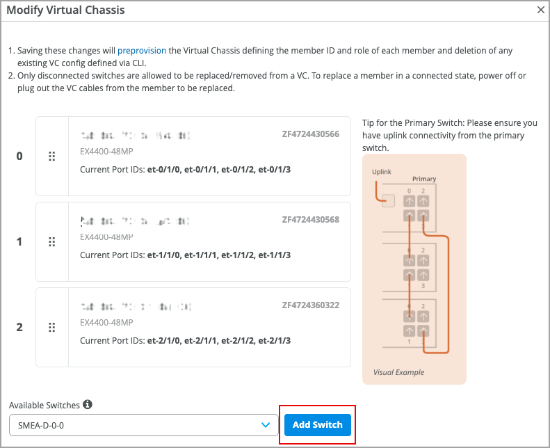Expand the Available Switches dropdown arrow
This screenshot has width=550, height=448.
pyautogui.click(x=265, y=424)
